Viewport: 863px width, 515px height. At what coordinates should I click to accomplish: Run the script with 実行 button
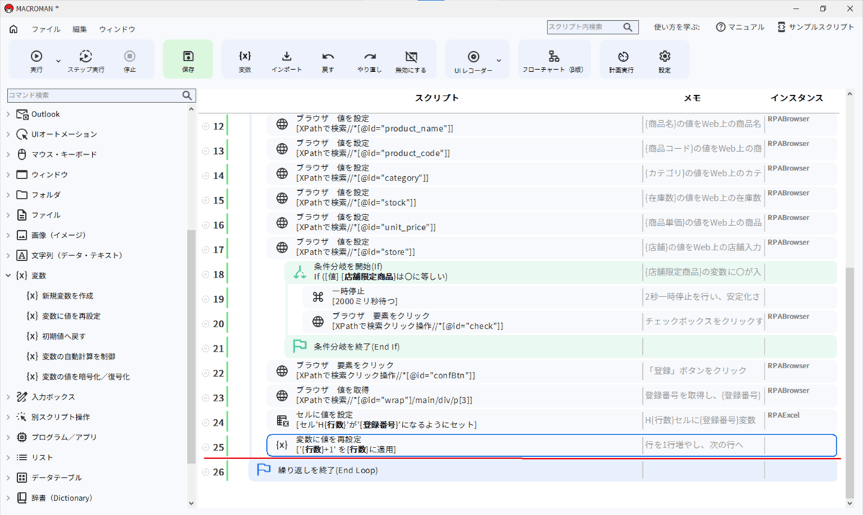[x=37, y=60]
